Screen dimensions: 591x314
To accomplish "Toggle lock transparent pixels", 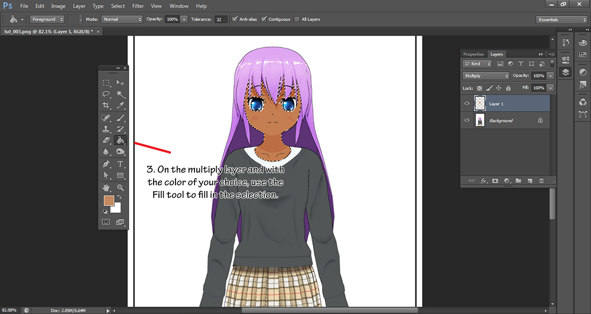I will (479, 88).
